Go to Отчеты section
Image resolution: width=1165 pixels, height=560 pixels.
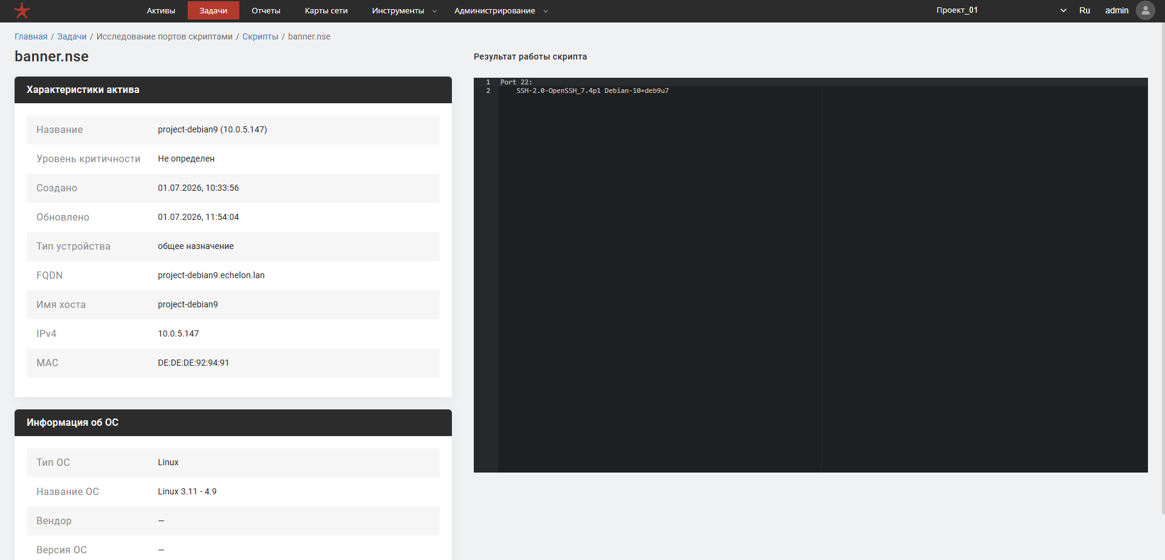tap(266, 10)
